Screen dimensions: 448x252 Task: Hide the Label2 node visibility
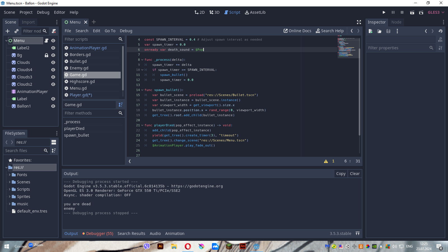click(x=53, y=48)
